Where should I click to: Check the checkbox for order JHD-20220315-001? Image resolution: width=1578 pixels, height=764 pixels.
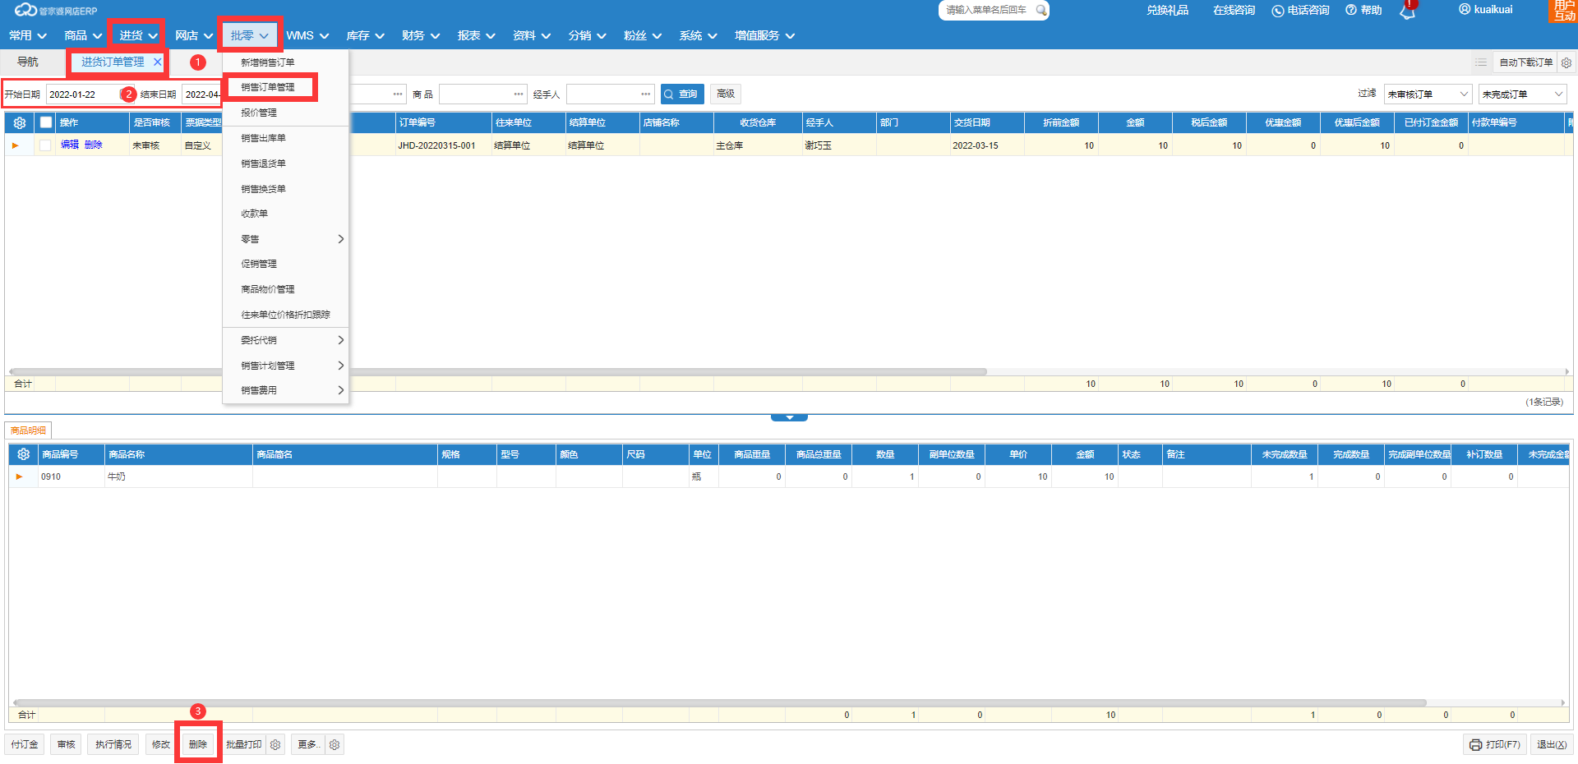(x=45, y=145)
